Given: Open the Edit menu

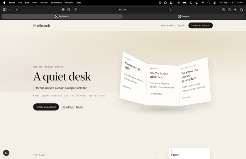Looking at the screenshot, I should 27,2.
